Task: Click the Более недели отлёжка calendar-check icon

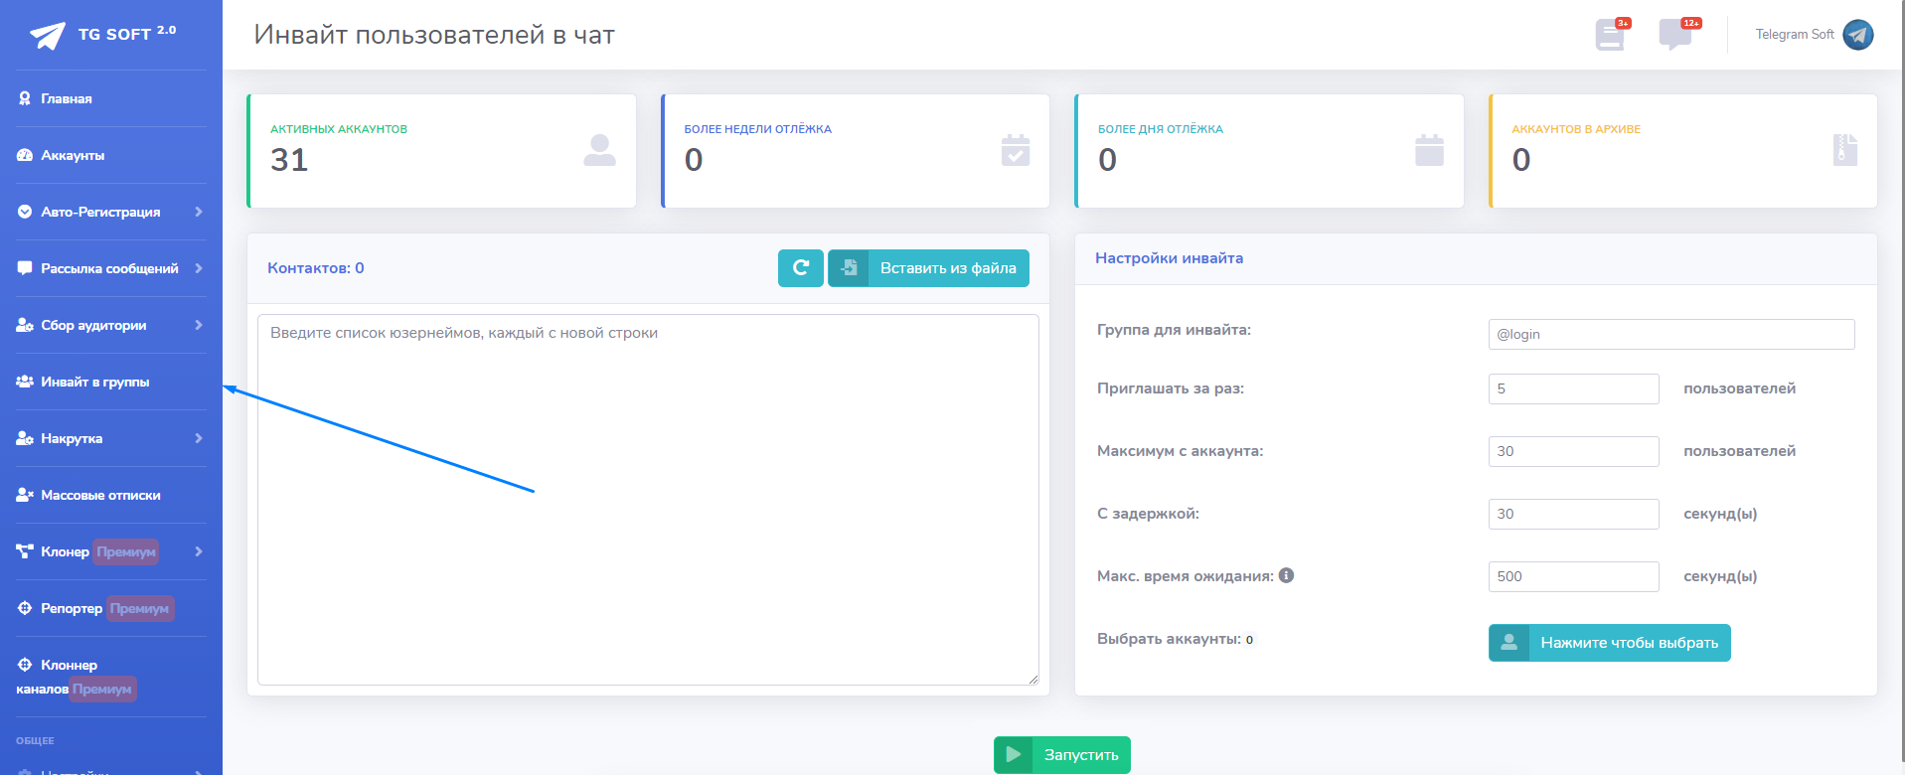Action: 1016,150
